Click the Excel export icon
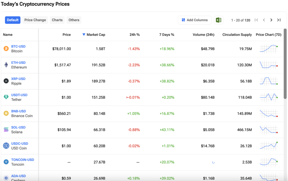 click(218, 20)
